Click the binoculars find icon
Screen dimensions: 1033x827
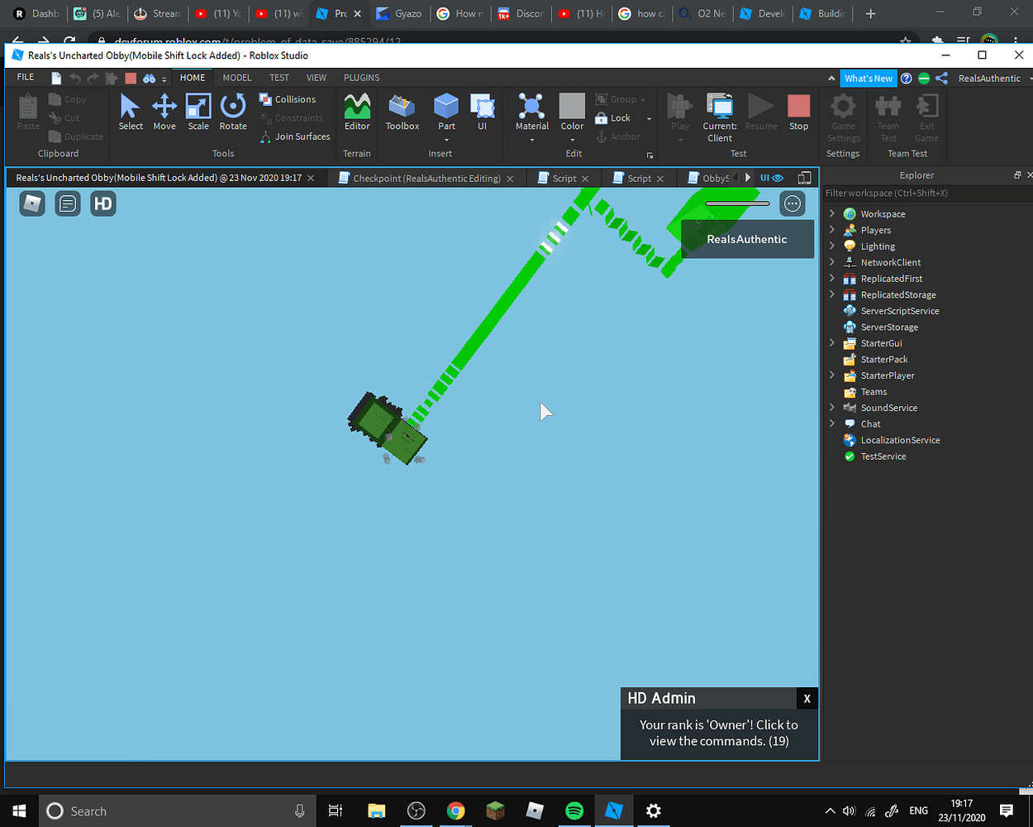tap(150, 78)
